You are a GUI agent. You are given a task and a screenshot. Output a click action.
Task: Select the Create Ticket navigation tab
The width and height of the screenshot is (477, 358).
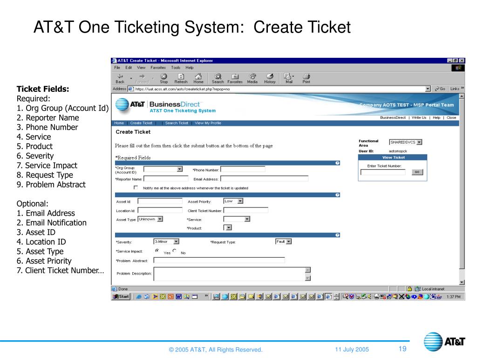tap(141, 123)
